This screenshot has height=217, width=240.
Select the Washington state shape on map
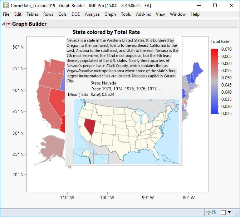(56, 66)
